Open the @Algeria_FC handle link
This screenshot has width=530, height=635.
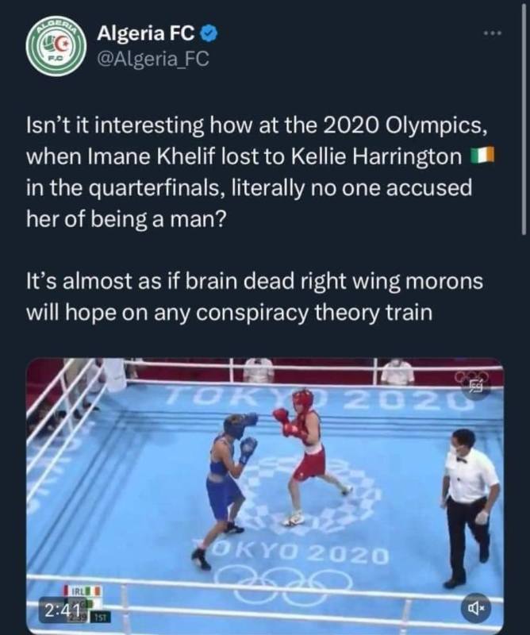[152, 59]
